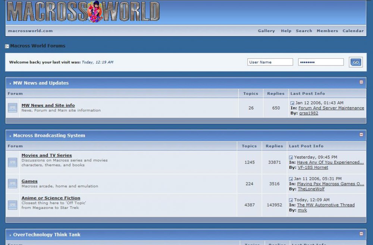Click the 650 replies count
This screenshot has height=245, width=373.
[x=276, y=108]
